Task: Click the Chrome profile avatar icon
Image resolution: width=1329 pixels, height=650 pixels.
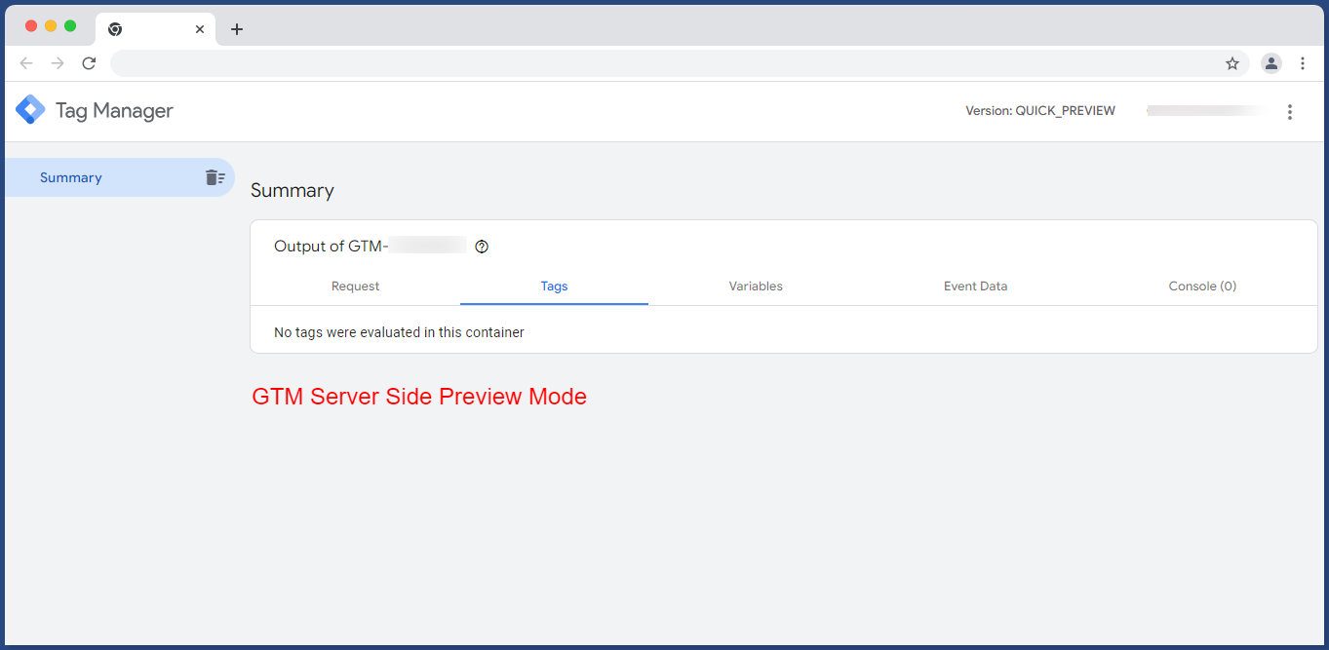Action: (1271, 63)
